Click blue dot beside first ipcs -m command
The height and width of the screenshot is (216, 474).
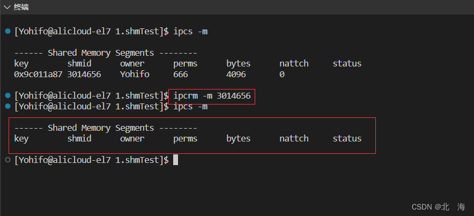coord(8,31)
